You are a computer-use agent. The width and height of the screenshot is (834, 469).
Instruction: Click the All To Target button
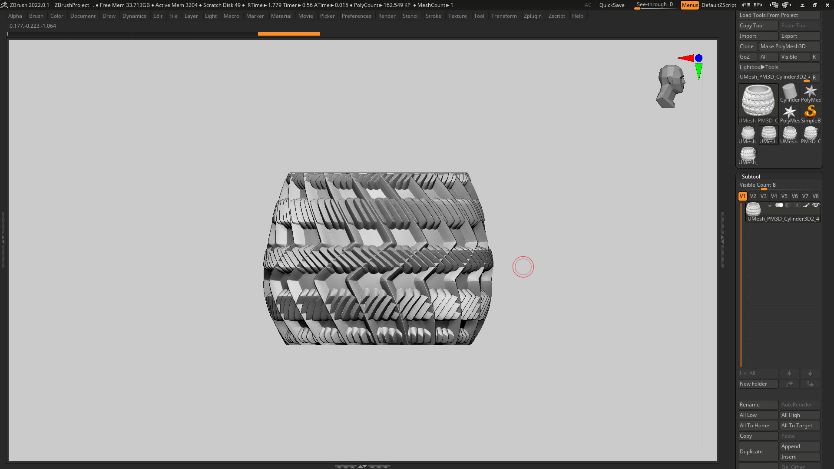click(800, 426)
